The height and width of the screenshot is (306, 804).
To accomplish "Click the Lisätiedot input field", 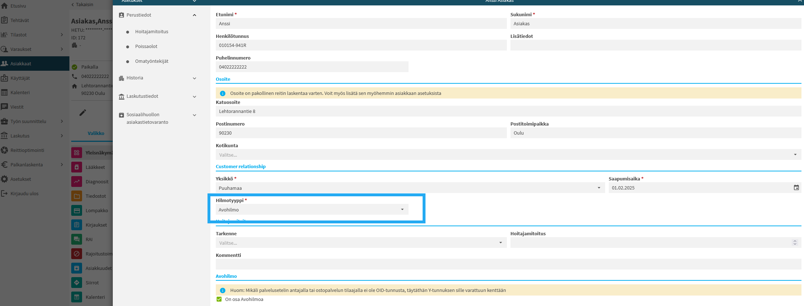I will (x=656, y=45).
